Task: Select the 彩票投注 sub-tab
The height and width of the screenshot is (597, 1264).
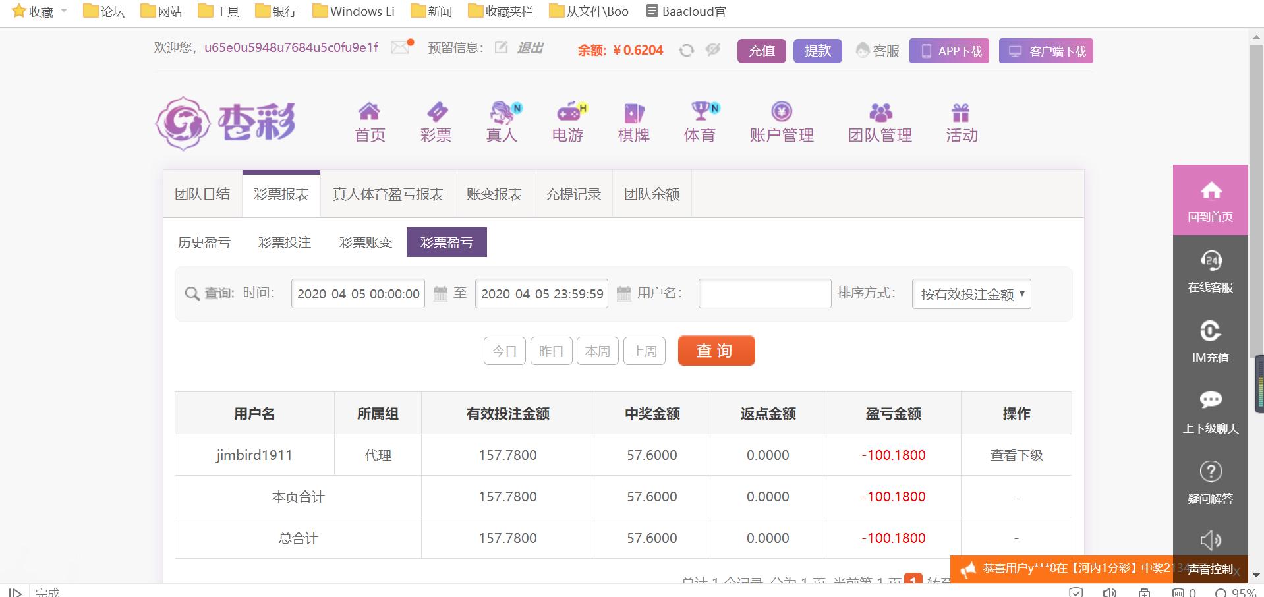Action: (285, 242)
